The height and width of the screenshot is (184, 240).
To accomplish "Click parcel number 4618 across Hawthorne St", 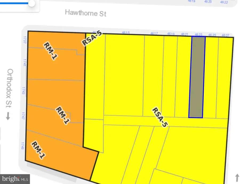I will 191,1.
